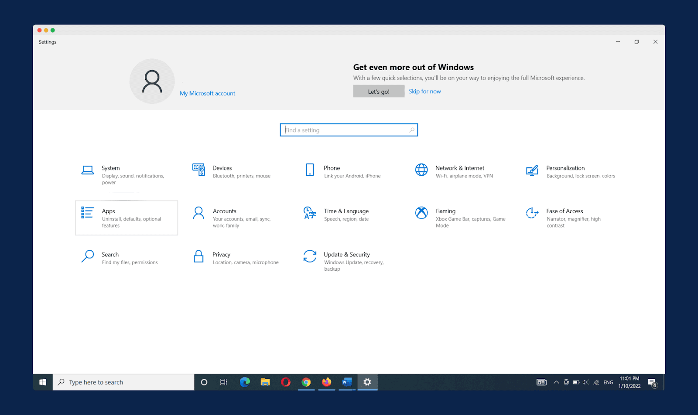This screenshot has width=698, height=415.
Task: Select the Phone settings icon
Action: click(310, 170)
